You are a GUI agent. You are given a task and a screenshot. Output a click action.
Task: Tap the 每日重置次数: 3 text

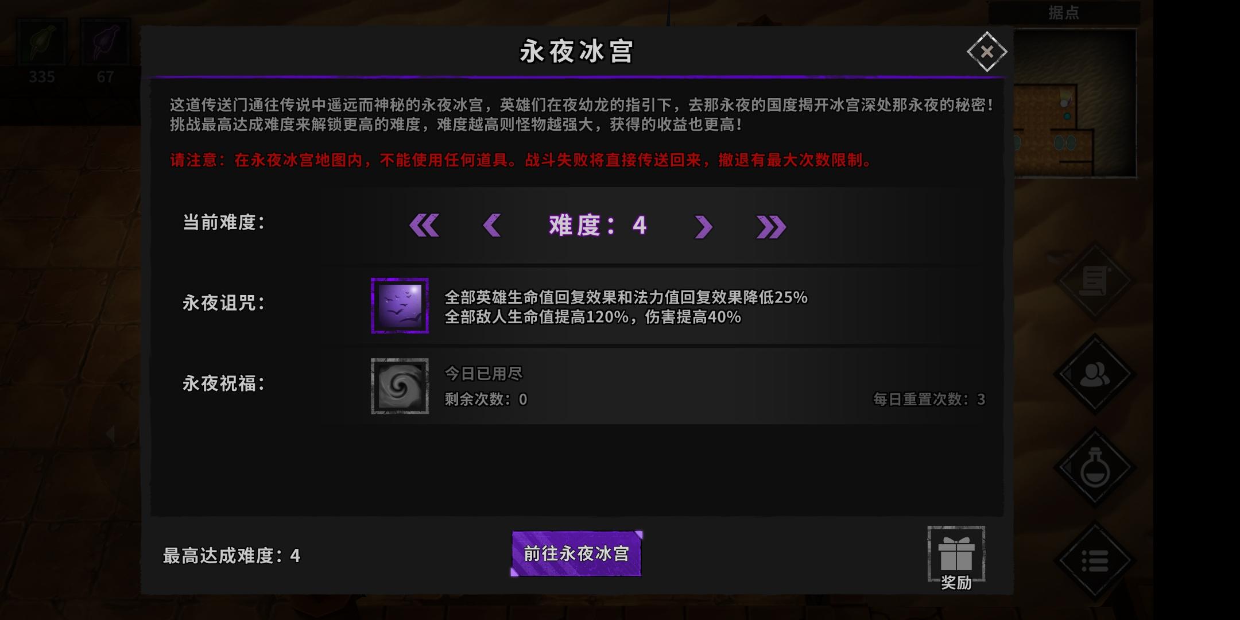tap(929, 399)
